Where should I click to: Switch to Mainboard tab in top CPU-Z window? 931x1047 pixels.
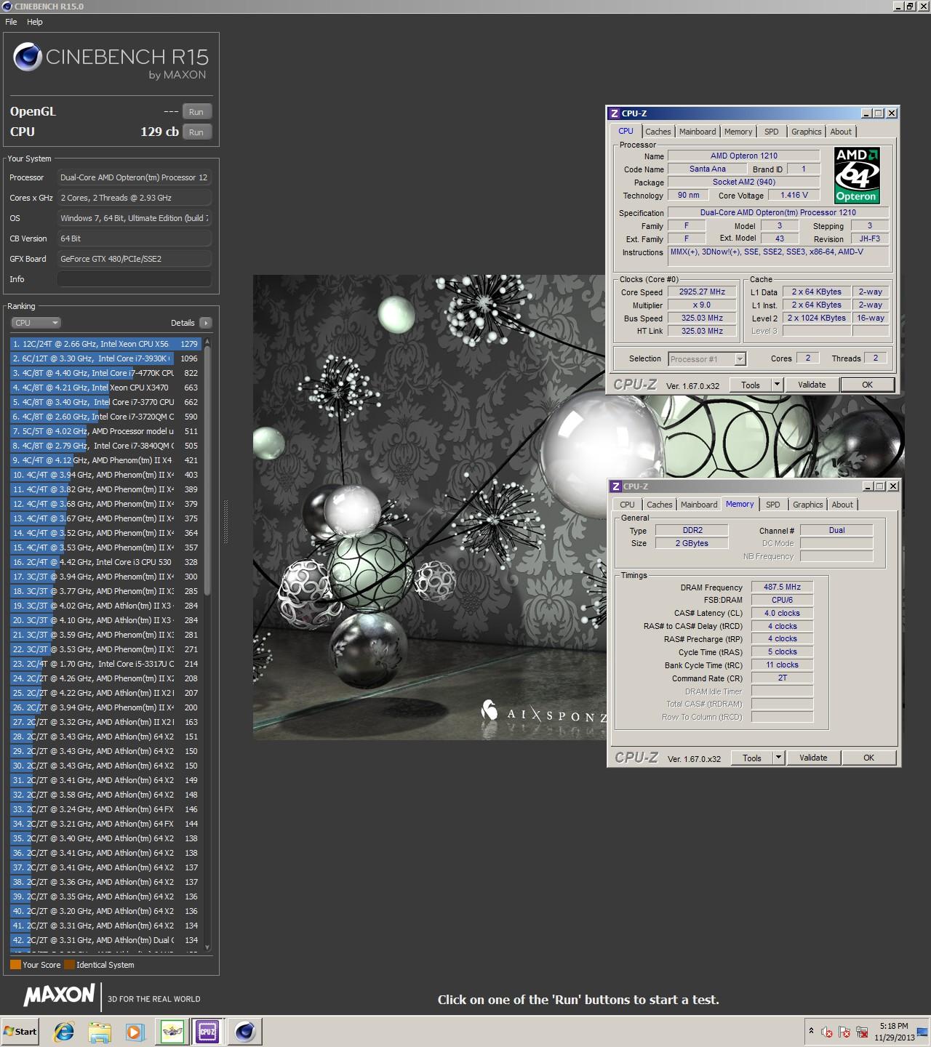(x=698, y=132)
